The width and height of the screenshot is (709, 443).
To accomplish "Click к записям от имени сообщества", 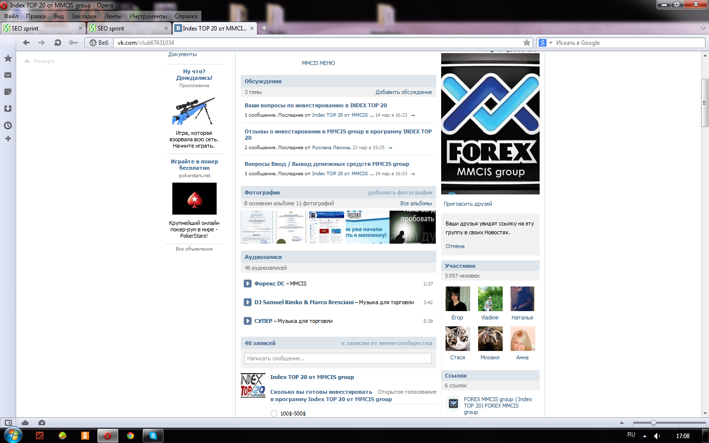I will pos(387,343).
